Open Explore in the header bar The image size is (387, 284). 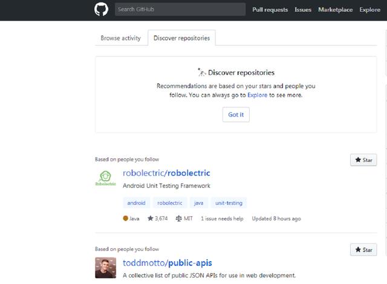(370, 10)
